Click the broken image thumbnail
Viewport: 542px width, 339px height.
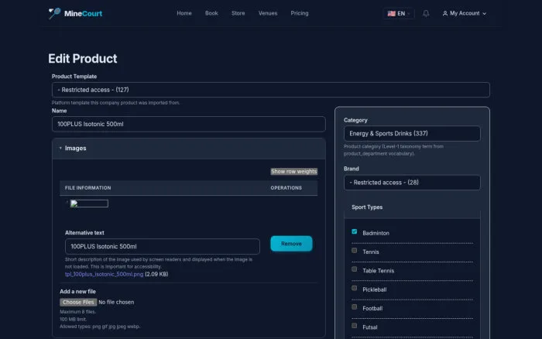pos(89,204)
